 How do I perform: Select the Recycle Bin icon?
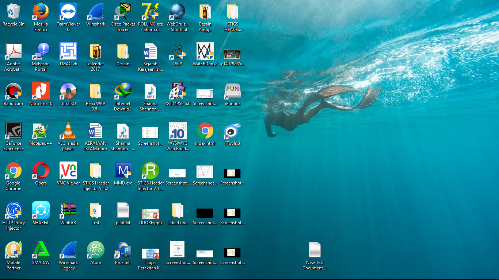pyautogui.click(x=14, y=12)
